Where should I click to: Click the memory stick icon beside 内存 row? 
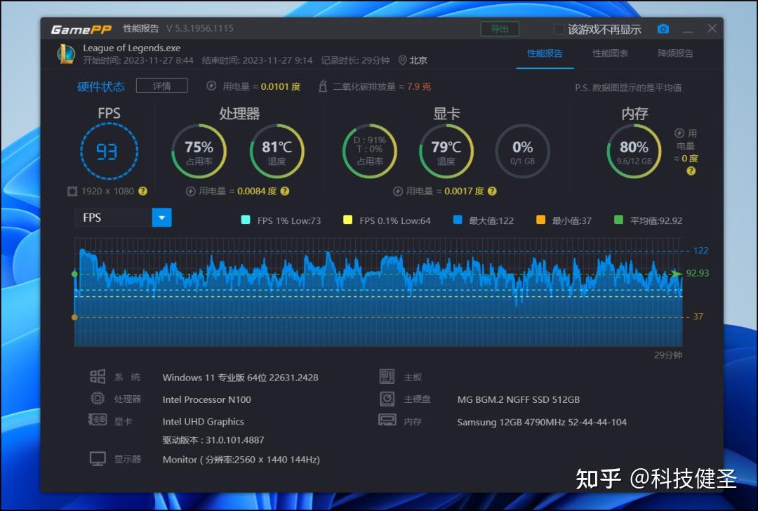[387, 420]
